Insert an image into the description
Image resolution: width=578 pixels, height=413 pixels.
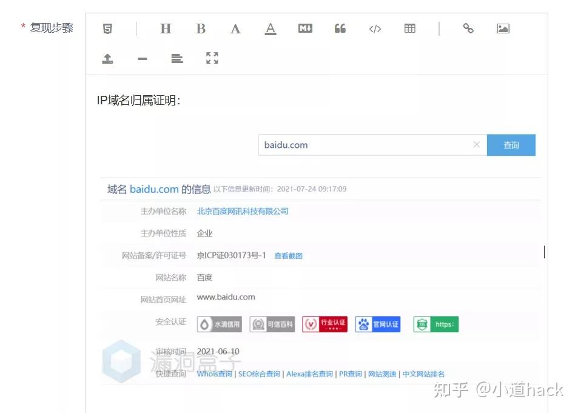coord(503,28)
